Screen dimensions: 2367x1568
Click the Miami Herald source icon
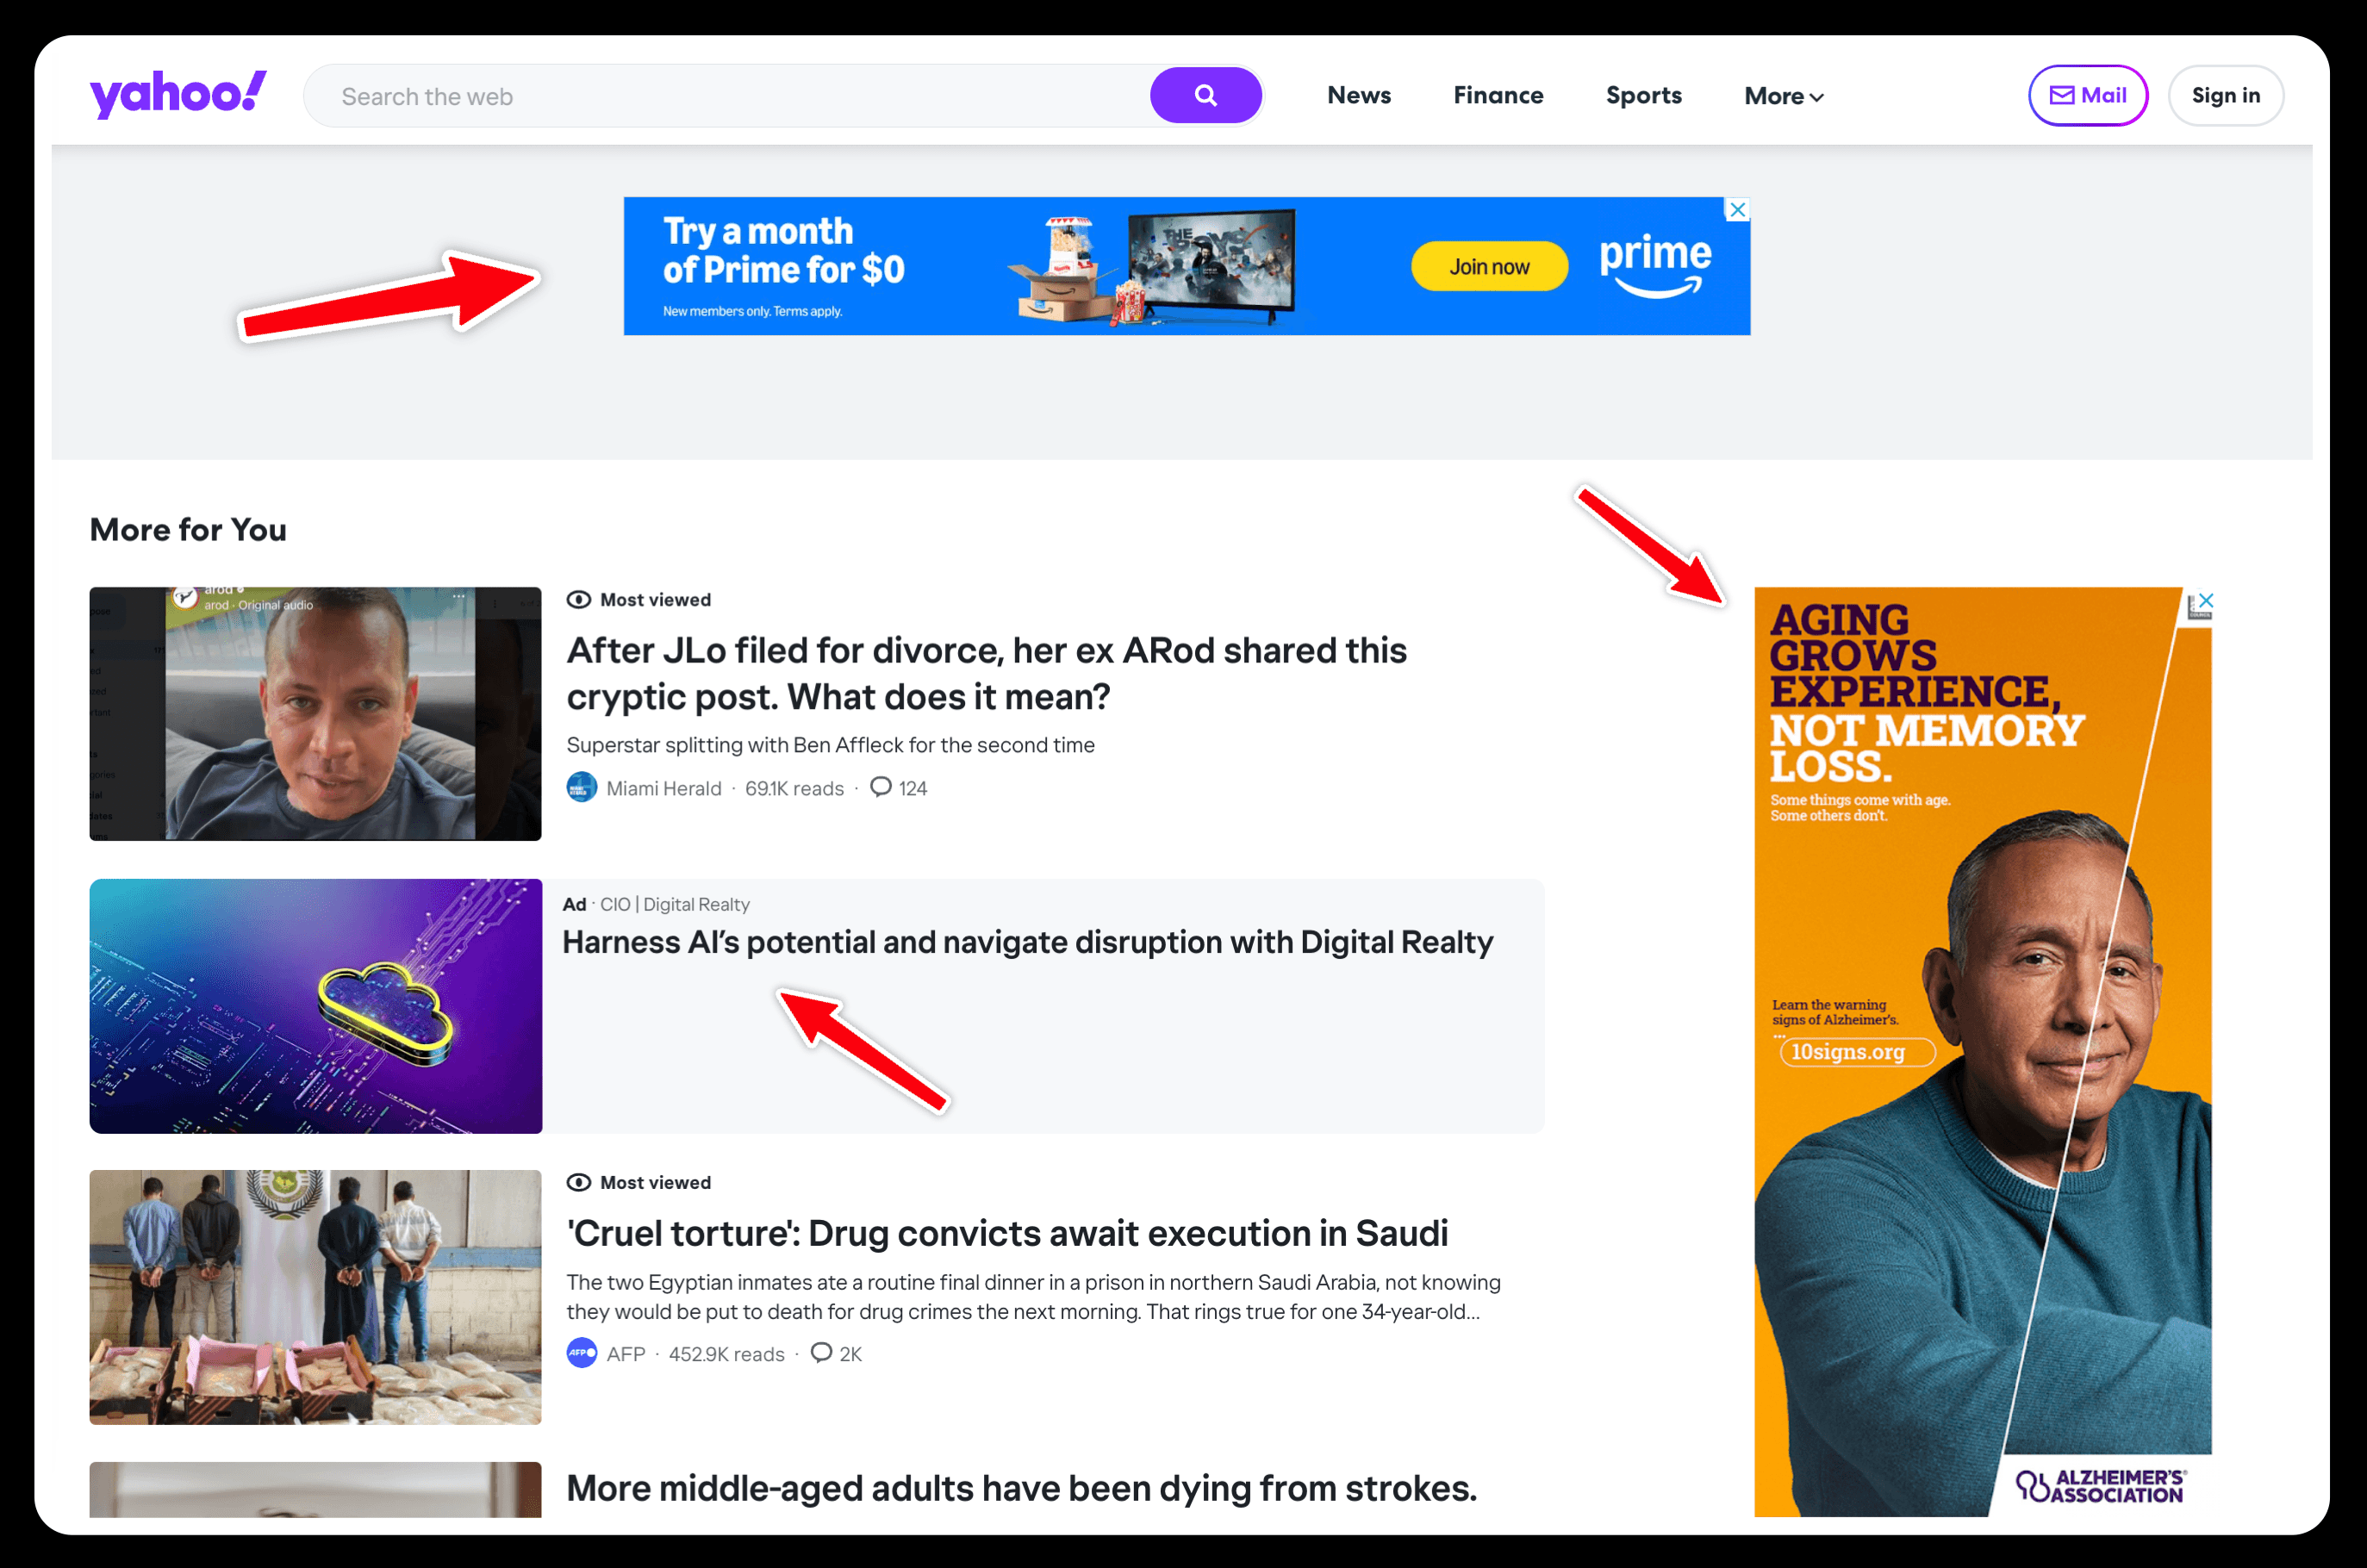(x=582, y=788)
